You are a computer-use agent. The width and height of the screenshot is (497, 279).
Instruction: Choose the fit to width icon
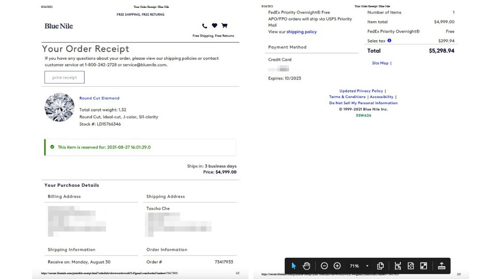click(x=398, y=266)
